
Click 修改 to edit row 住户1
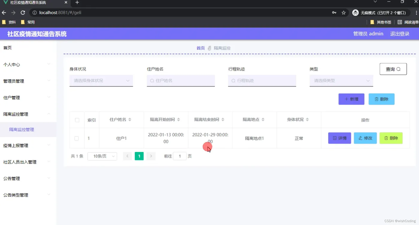point(365,138)
